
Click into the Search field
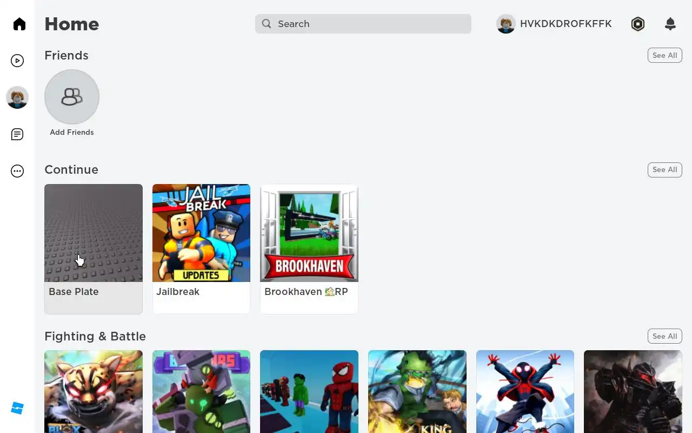coord(363,24)
